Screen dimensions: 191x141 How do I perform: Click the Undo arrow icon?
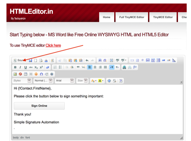87,60
